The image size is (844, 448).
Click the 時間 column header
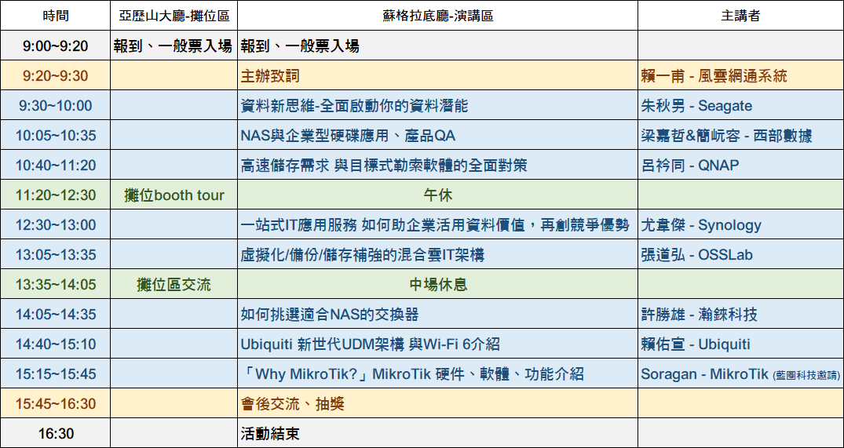click(x=55, y=16)
